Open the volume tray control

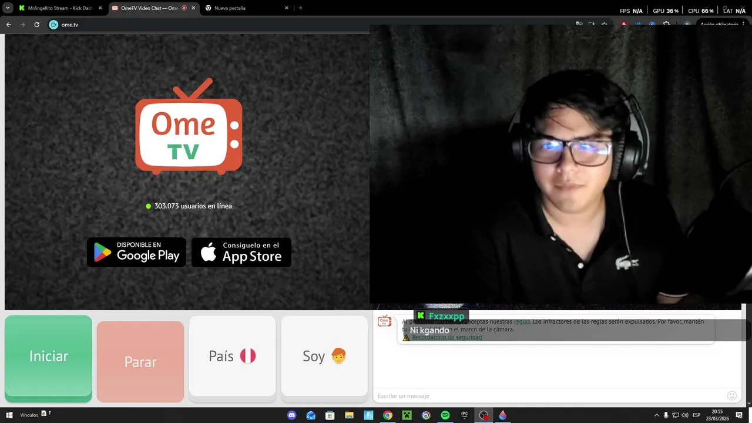685,415
